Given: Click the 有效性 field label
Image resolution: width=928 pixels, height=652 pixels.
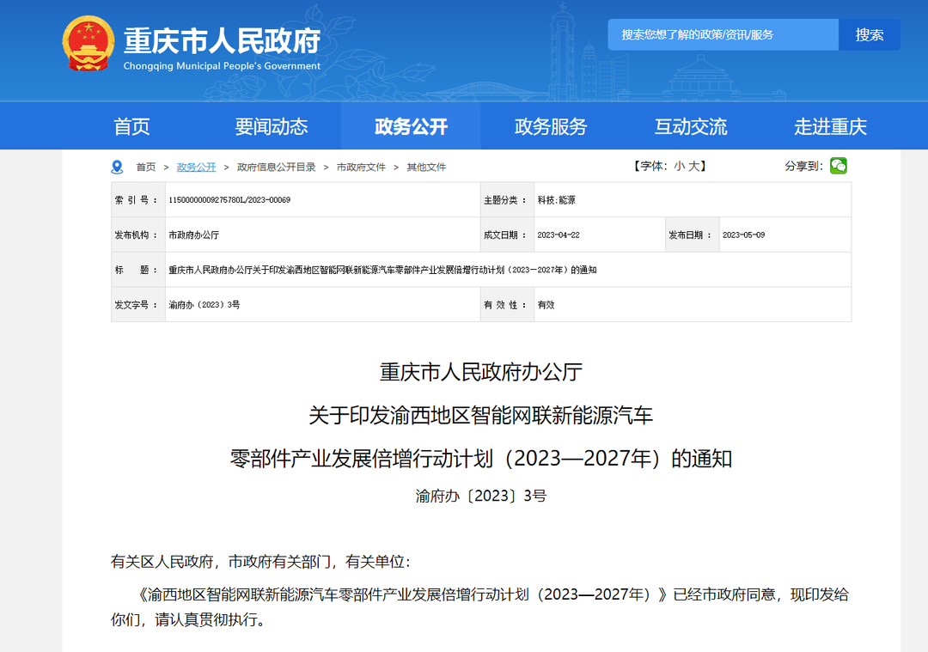Looking at the screenshot, I should point(505,305).
